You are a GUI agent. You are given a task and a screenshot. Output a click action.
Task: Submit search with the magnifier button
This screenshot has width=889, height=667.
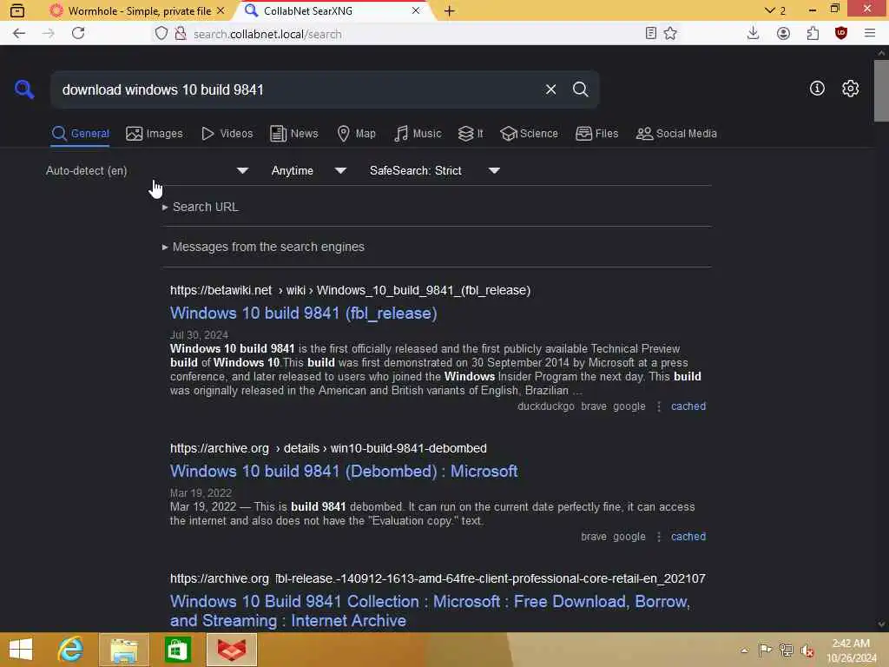click(580, 89)
